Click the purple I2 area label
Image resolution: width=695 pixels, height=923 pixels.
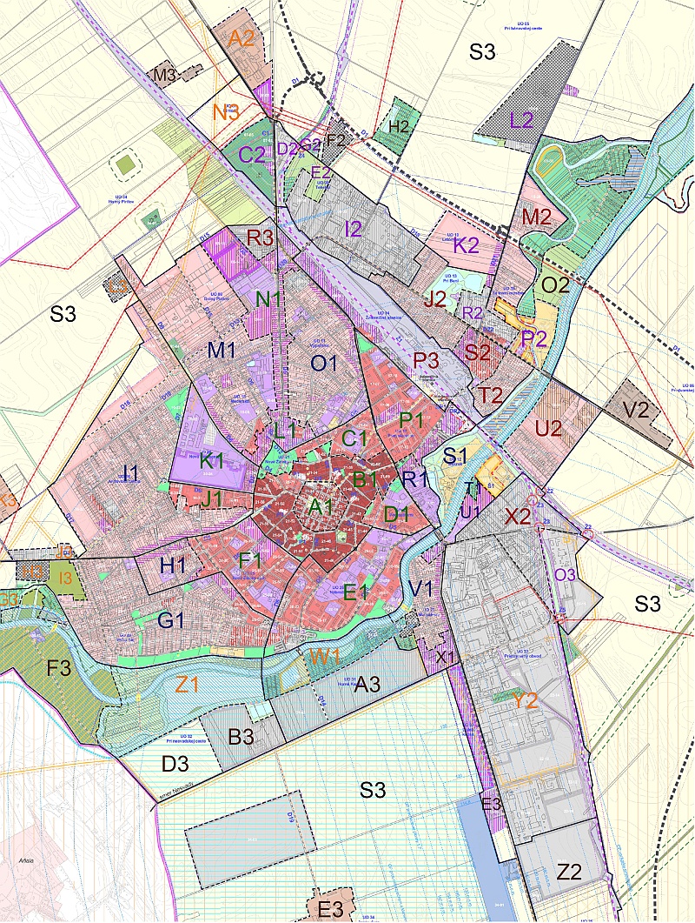click(353, 229)
